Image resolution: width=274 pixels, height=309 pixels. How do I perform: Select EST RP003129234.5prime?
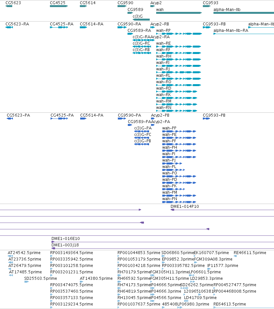coord(71,304)
